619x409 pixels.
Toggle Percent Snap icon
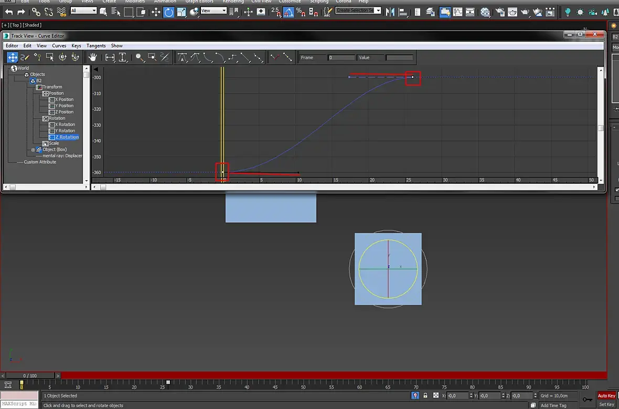coord(301,12)
